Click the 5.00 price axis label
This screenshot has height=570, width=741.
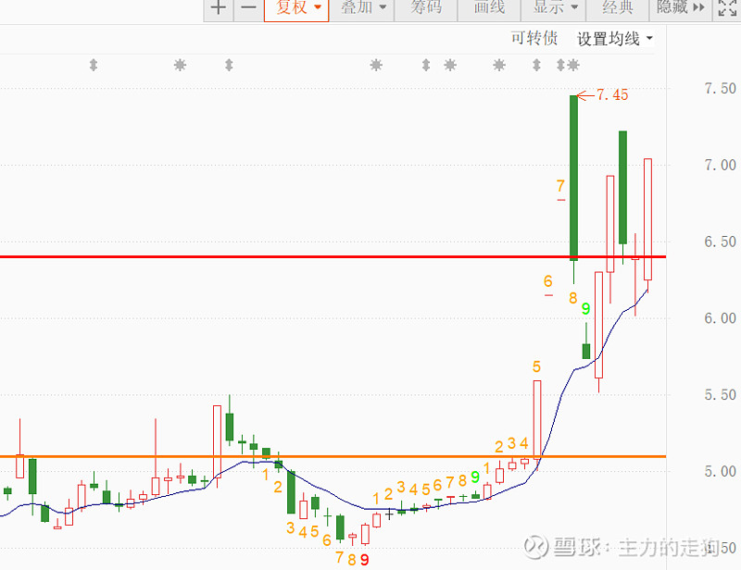[720, 471]
